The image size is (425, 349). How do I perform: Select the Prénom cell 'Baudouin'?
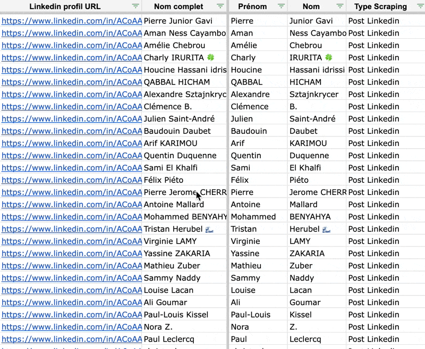pyautogui.click(x=257, y=131)
